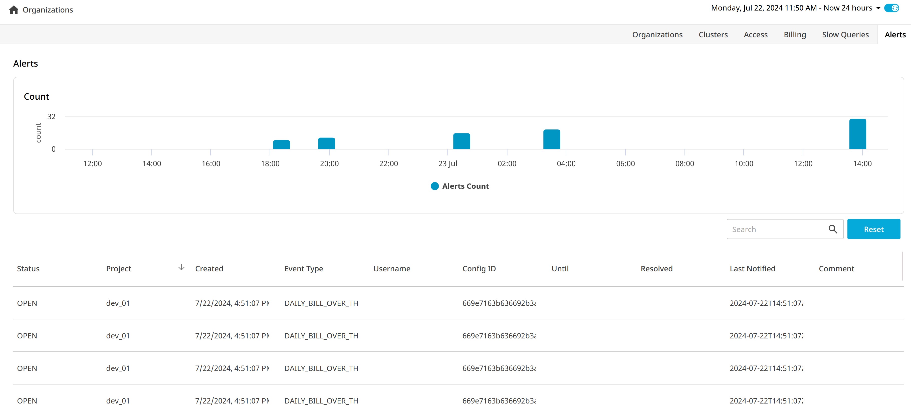
Task: Click the Alerts Count legend dot
Action: (x=435, y=186)
